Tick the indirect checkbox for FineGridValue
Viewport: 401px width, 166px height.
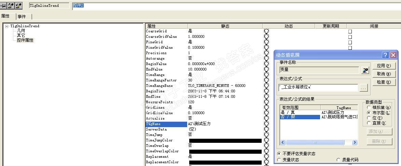pyautogui.click(x=350, y=48)
